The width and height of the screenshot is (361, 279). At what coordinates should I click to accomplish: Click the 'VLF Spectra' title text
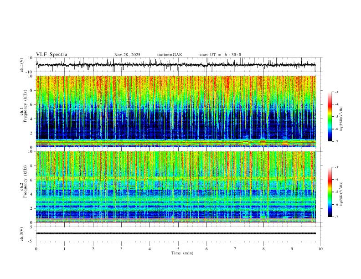click(x=52, y=55)
